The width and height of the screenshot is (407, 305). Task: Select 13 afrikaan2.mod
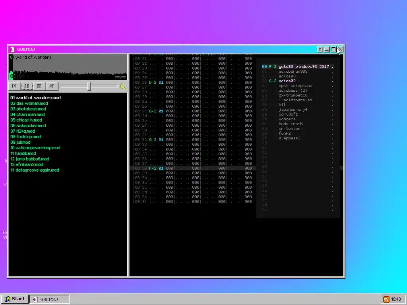(27, 164)
